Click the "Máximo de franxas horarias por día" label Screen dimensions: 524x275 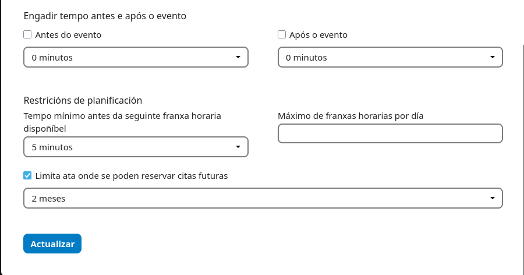tap(350, 115)
